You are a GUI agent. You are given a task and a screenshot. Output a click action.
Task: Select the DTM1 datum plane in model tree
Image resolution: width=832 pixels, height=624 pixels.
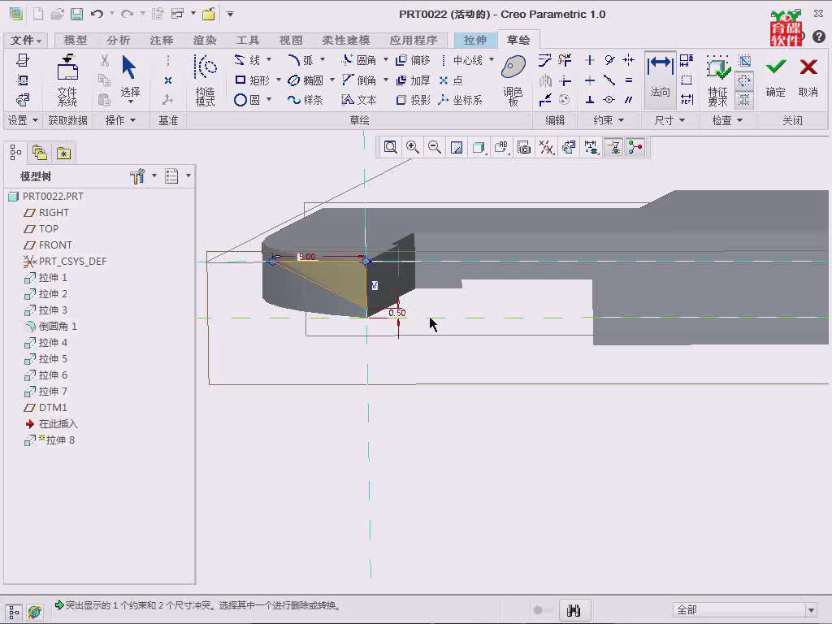click(x=45, y=408)
